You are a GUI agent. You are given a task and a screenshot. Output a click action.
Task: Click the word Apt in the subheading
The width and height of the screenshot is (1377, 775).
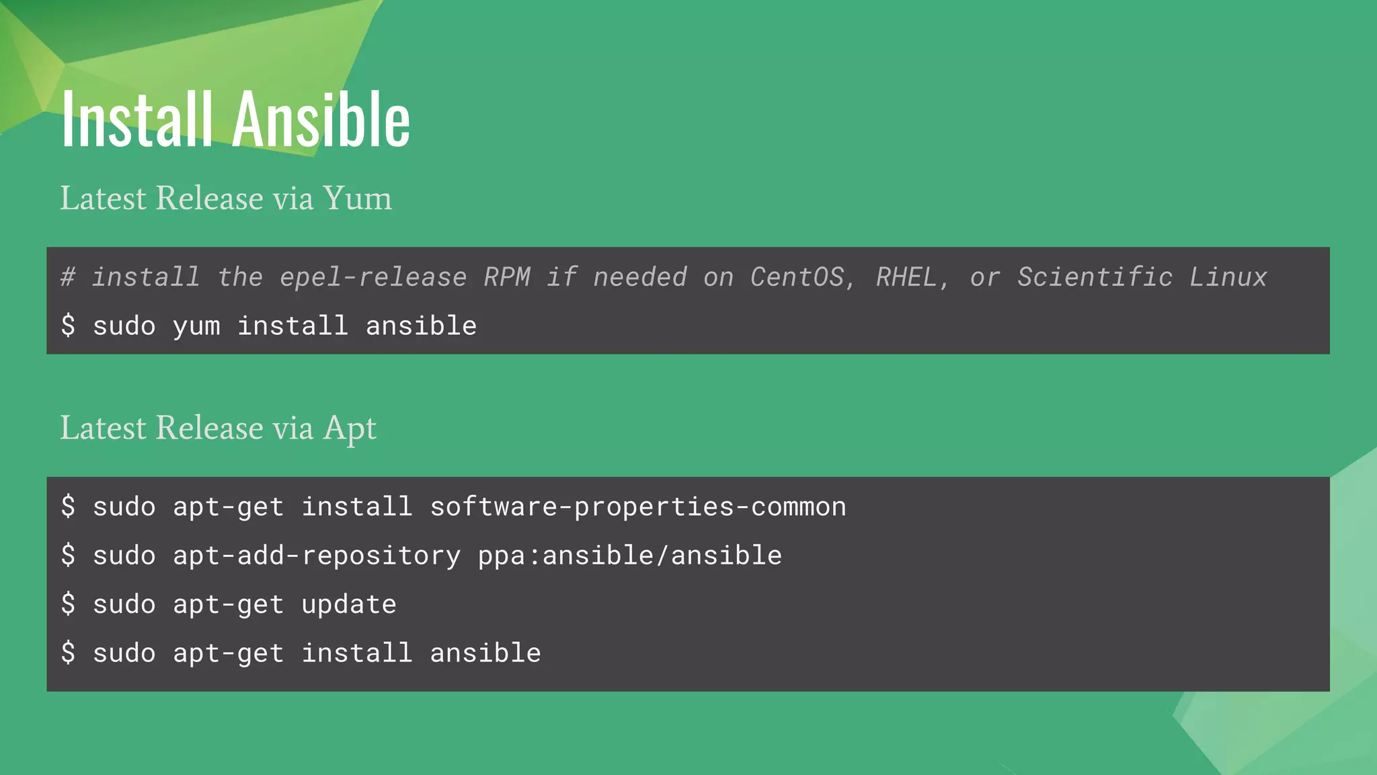(350, 430)
